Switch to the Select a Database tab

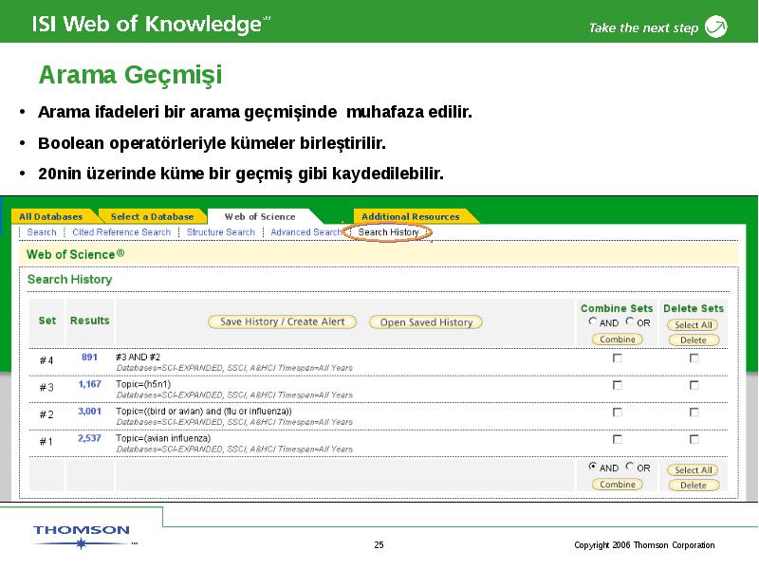point(152,217)
